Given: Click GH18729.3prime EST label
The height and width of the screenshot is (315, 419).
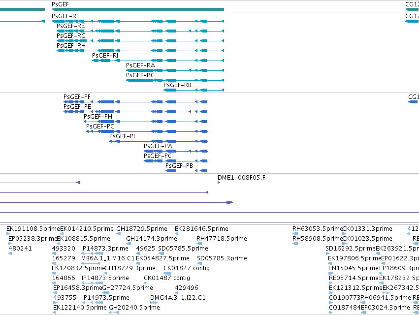Looking at the screenshot, I should click(130, 268).
